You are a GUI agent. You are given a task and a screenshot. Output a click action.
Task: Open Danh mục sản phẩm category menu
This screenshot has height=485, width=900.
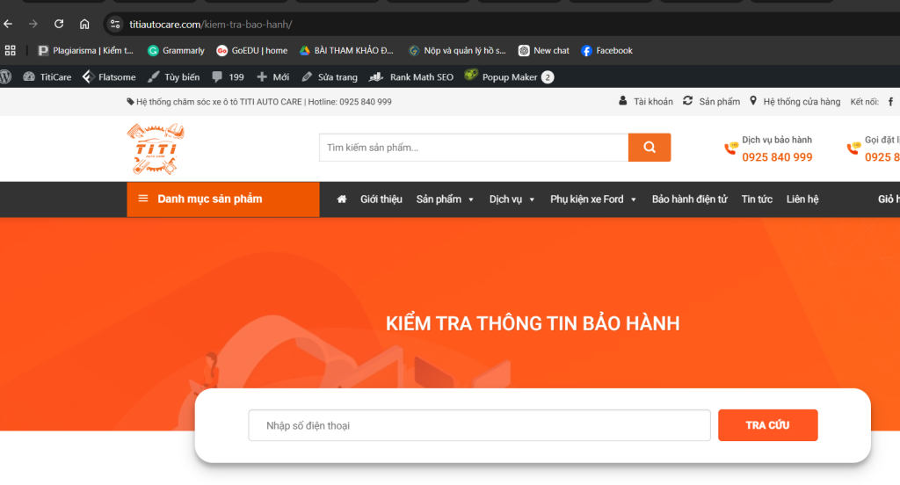click(222, 199)
